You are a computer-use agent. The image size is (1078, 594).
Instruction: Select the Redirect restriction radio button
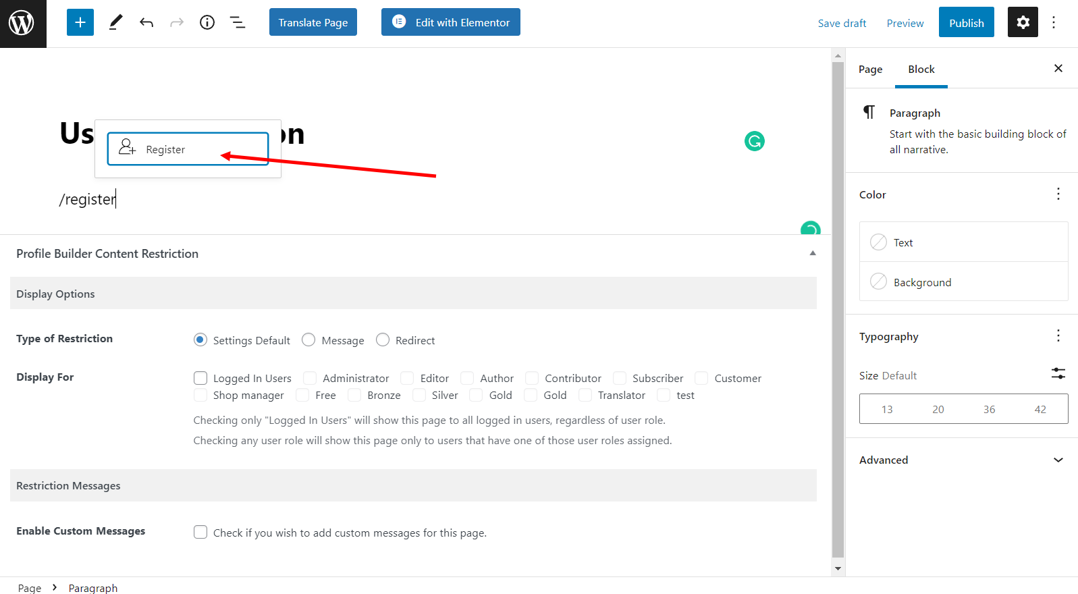click(x=383, y=340)
